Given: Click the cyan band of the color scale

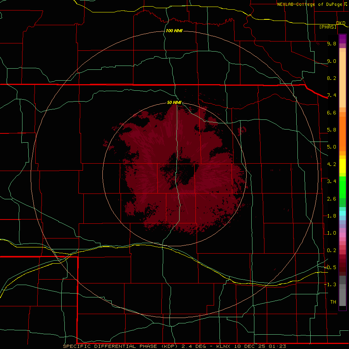Looking at the screenshot, I should 342,213.
